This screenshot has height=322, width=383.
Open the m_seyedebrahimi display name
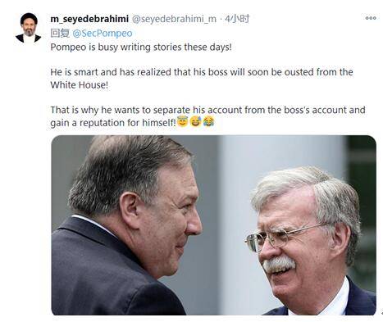tap(89, 19)
